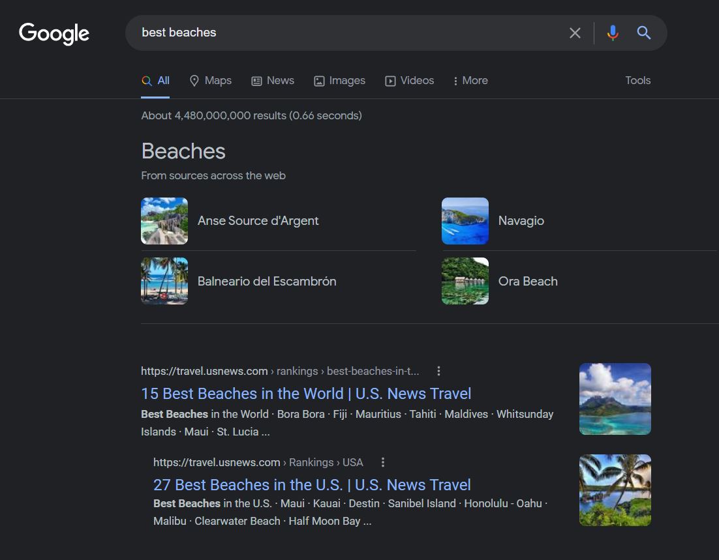This screenshot has height=560, width=719.
Task: Open the Navagio beach thumbnail
Action: (x=465, y=221)
